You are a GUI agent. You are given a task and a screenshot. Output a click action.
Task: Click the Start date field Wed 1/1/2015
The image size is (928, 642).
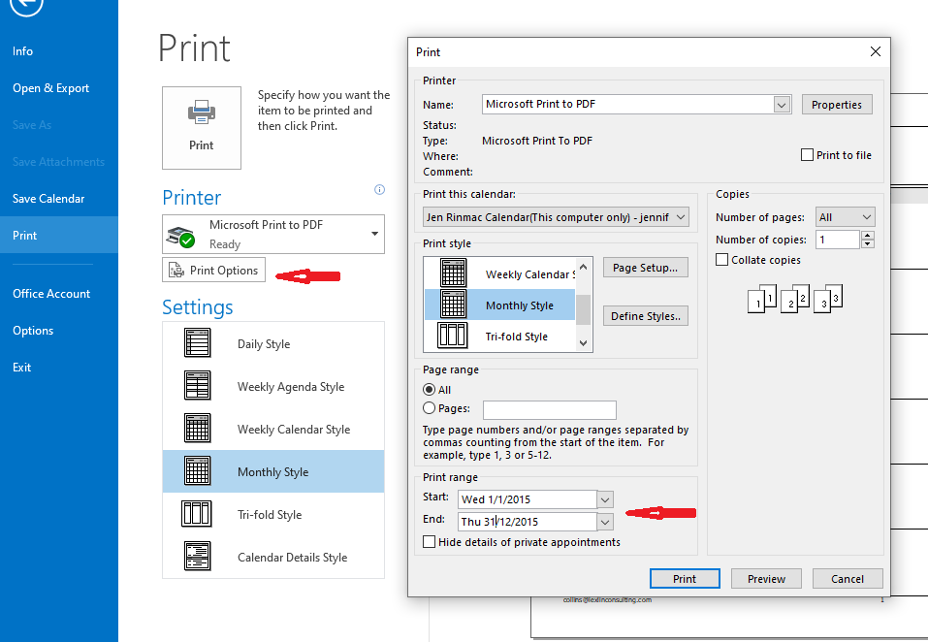point(528,499)
